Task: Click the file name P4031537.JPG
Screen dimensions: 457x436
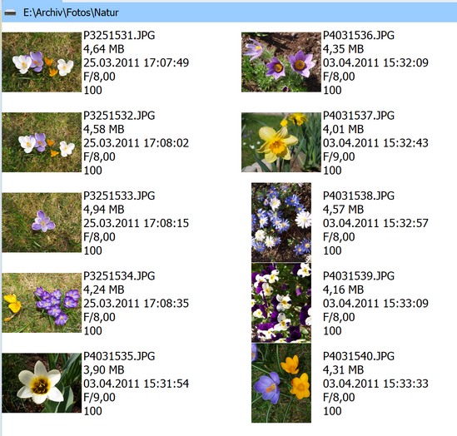Action: click(x=359, y=116)
